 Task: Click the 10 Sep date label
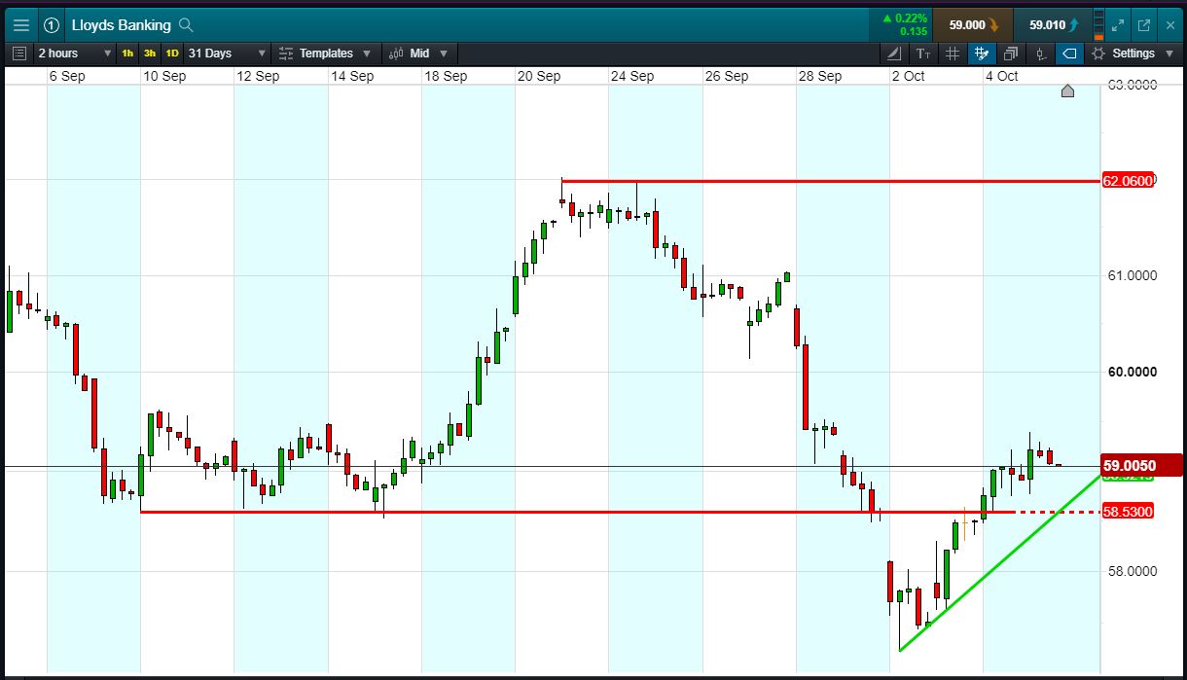pos(164,76)
